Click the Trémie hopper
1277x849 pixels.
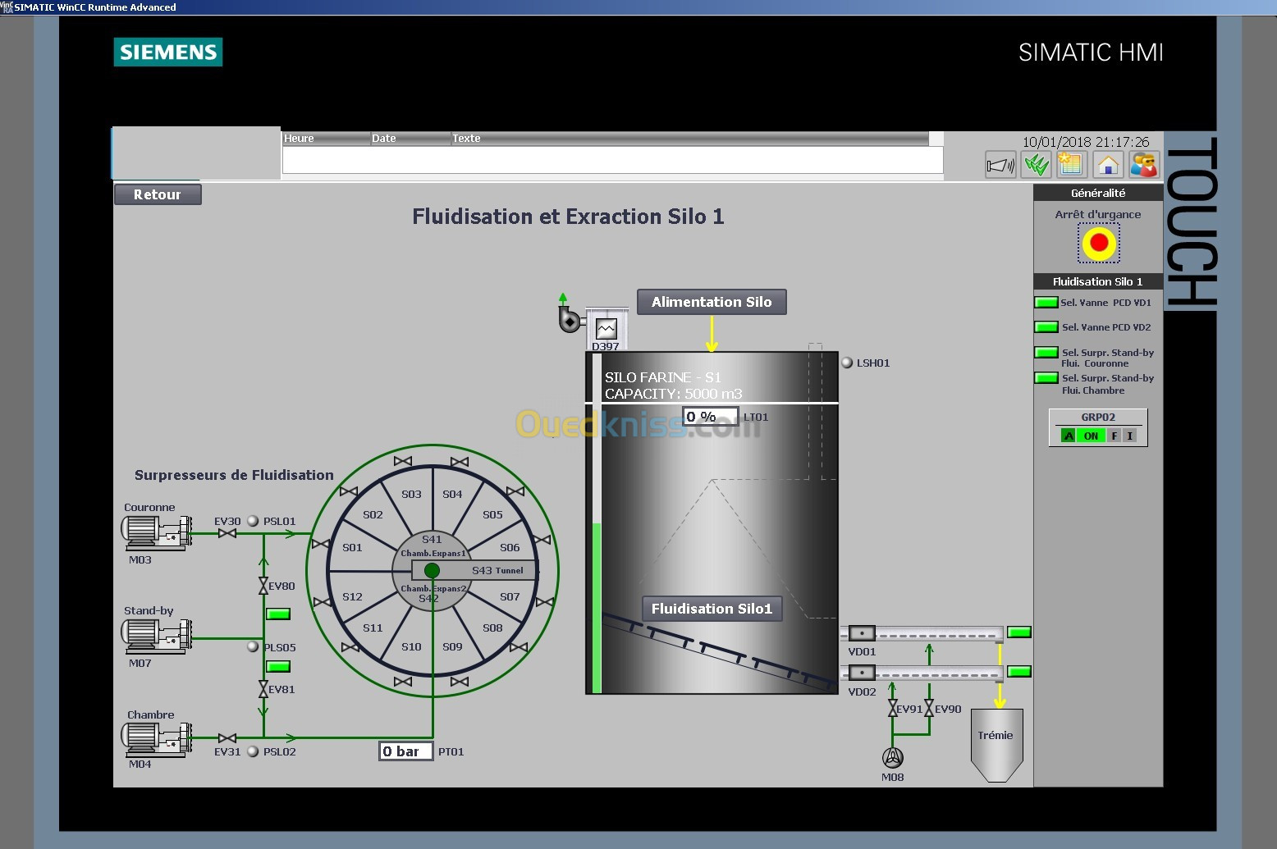pos(997,745)
